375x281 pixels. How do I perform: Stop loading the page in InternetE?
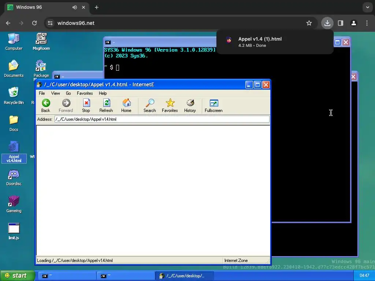point(86,106)
